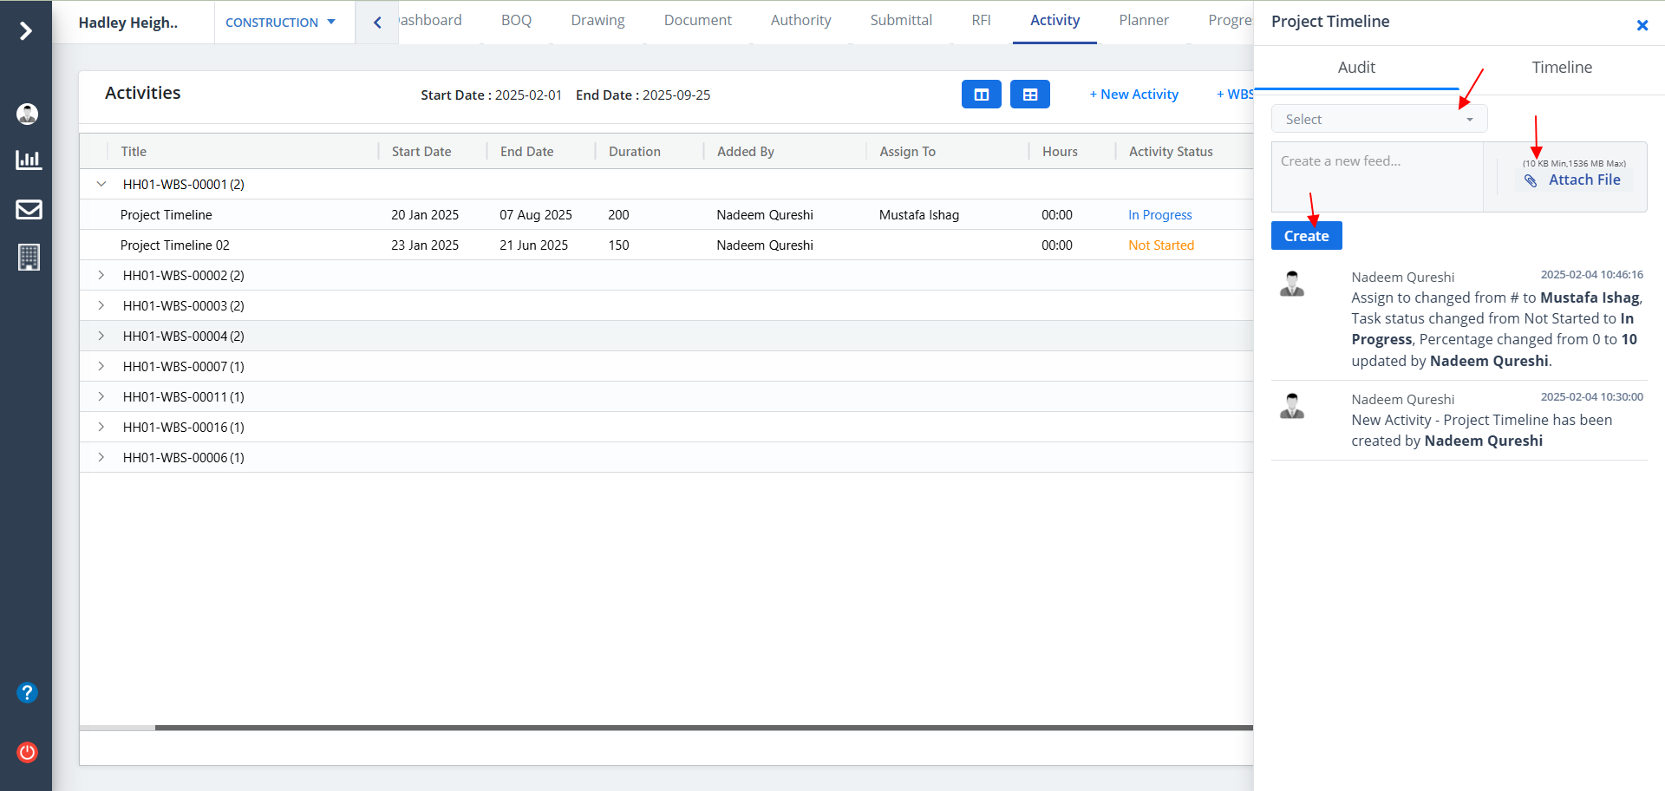The image size is (1665, 791).
Task: Switch to the column split view icon
Action: click(x=981, y=95)
